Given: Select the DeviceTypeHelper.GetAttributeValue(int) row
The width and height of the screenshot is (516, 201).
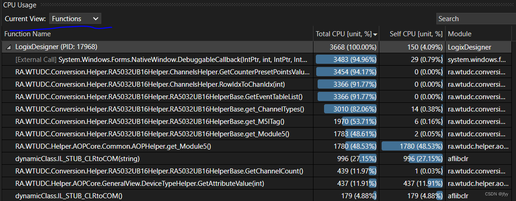Looking at the screenshot, I should coord(258,184).
